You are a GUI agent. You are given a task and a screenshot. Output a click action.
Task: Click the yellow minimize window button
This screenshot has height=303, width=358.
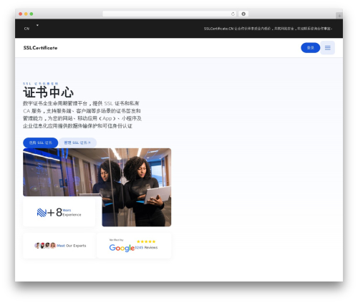click(x=26, y=14)
